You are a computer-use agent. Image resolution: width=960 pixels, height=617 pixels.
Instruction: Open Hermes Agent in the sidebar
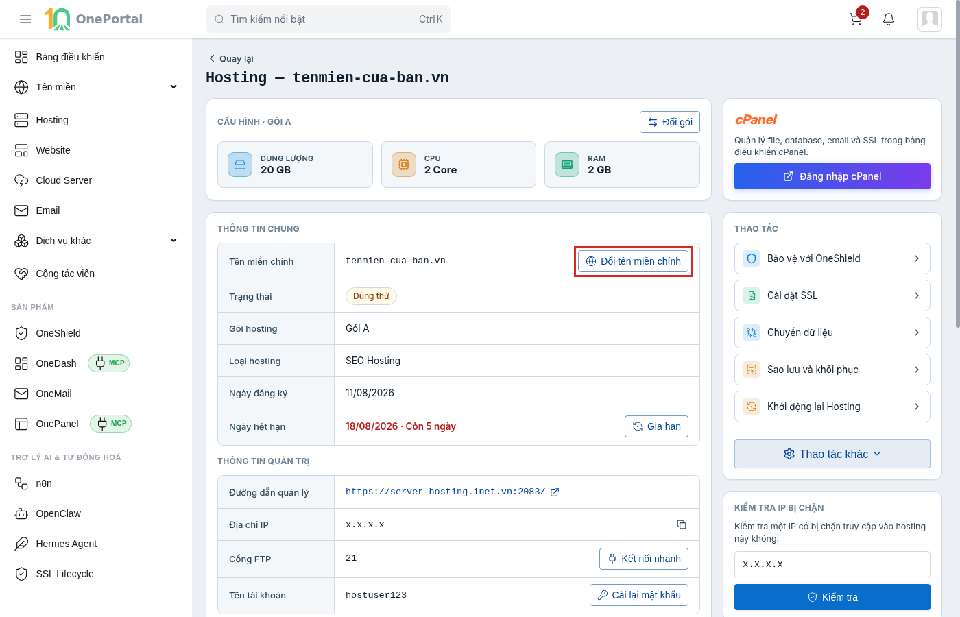coord(96,544)
